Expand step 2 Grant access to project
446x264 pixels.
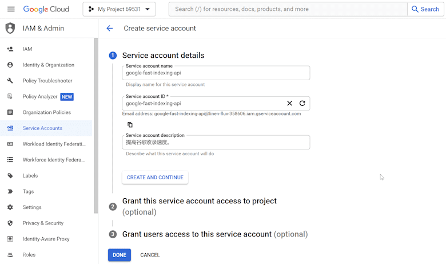pos(200,207)
